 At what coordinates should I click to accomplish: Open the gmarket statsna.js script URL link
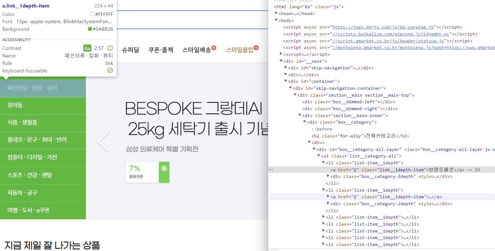coord(388,41)
